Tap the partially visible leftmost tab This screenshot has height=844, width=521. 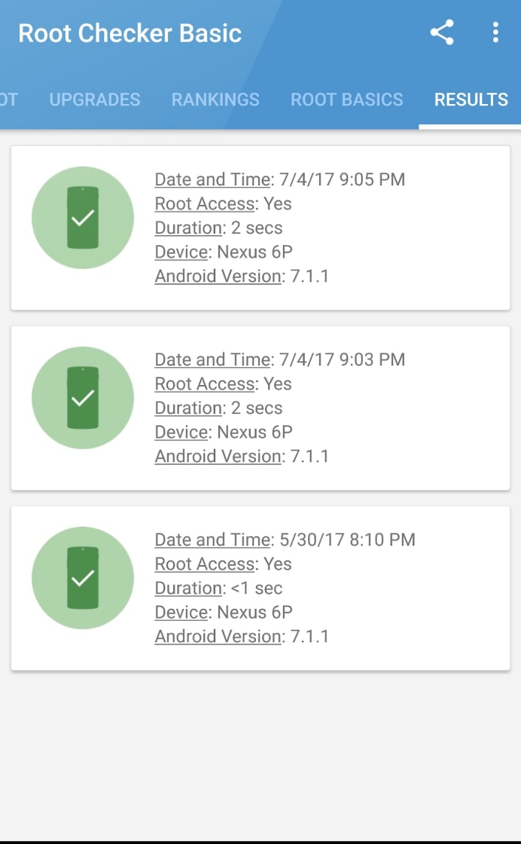8,99
